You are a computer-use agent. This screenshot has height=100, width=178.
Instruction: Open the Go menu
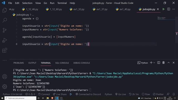(45, 3)
